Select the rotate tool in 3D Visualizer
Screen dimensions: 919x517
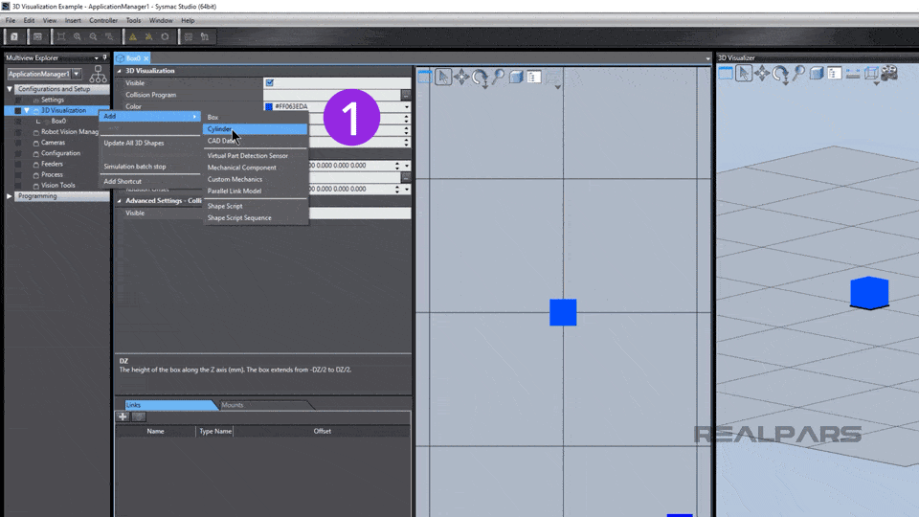click(780, 74)
